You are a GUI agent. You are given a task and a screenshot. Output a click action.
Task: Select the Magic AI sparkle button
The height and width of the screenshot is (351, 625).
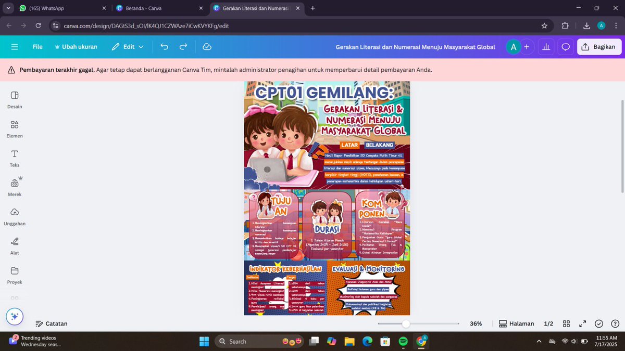click(x=15, y=316)
